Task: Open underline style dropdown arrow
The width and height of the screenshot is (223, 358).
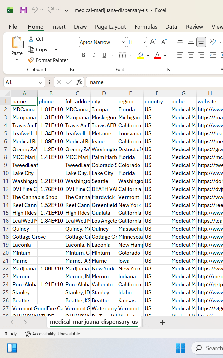Action: [x=112, y=55]
